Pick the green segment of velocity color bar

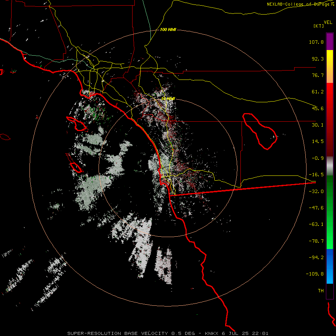[330, 212]
